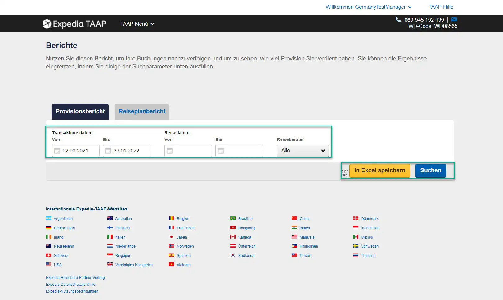Screen dimensions: 503x300
Task: Open the Österreich country link
Action: pyautogui.click(x=247, y=246)
